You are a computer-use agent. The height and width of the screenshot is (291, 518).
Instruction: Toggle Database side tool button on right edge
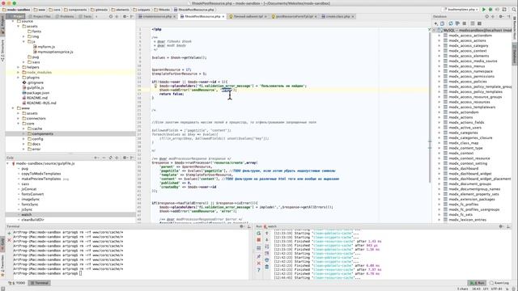coord(515,55)
